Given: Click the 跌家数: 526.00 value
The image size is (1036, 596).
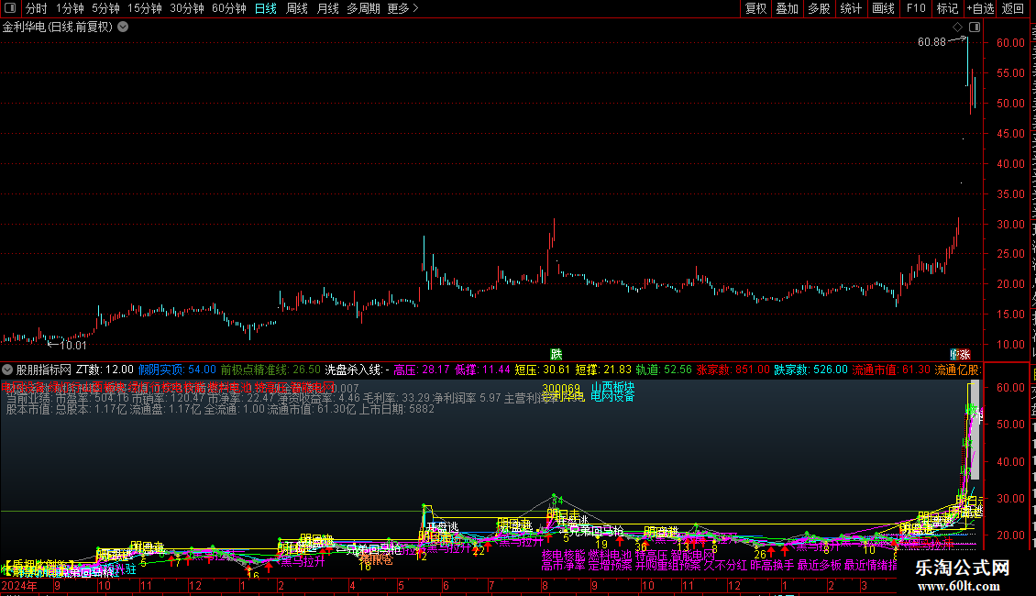Looking at the screenshot, I should (x=810, y=370).
